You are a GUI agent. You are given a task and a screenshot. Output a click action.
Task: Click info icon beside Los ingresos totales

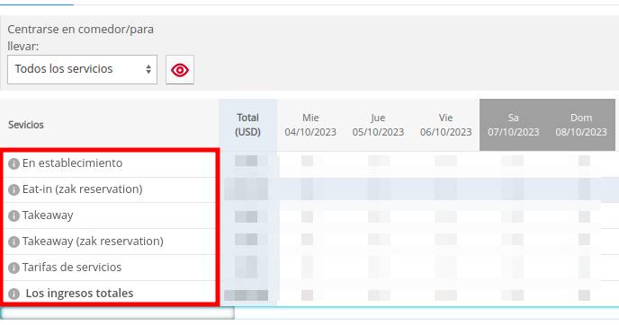point(13,294)
